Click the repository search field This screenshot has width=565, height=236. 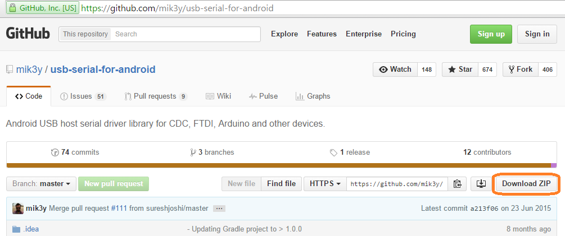point(186,34)
